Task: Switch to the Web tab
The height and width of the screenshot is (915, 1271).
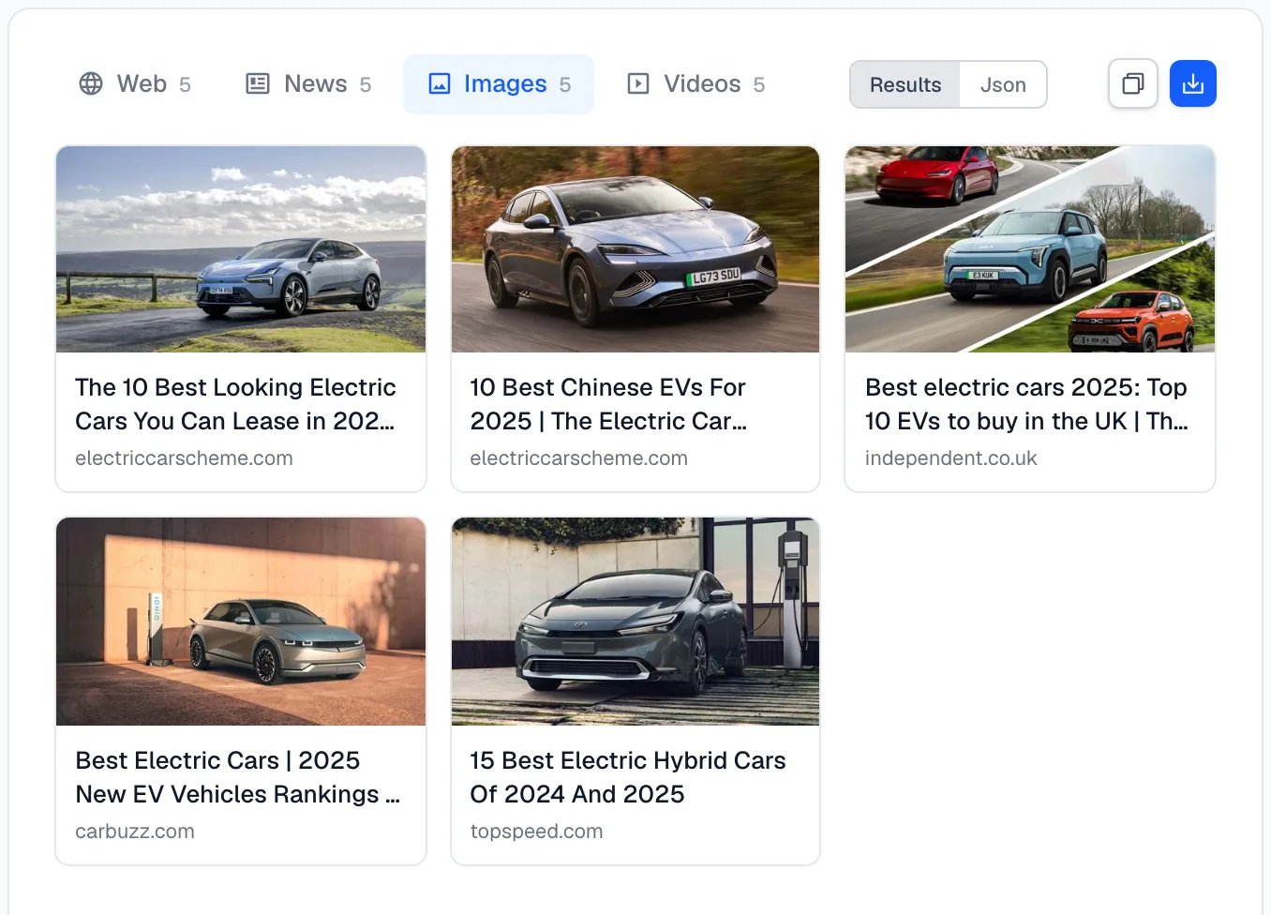Action: click(135, 84)
